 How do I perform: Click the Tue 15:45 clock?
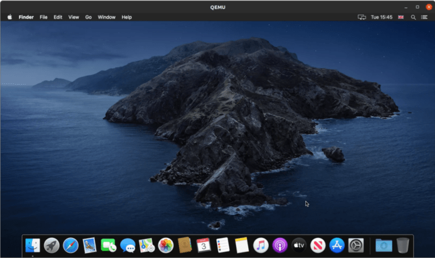point(382,17)
